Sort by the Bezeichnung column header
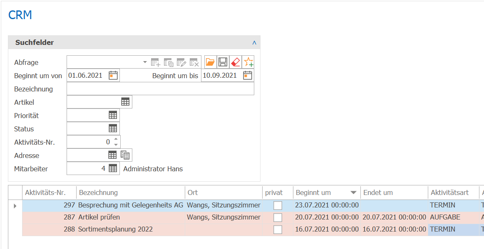 coord(131,192)
